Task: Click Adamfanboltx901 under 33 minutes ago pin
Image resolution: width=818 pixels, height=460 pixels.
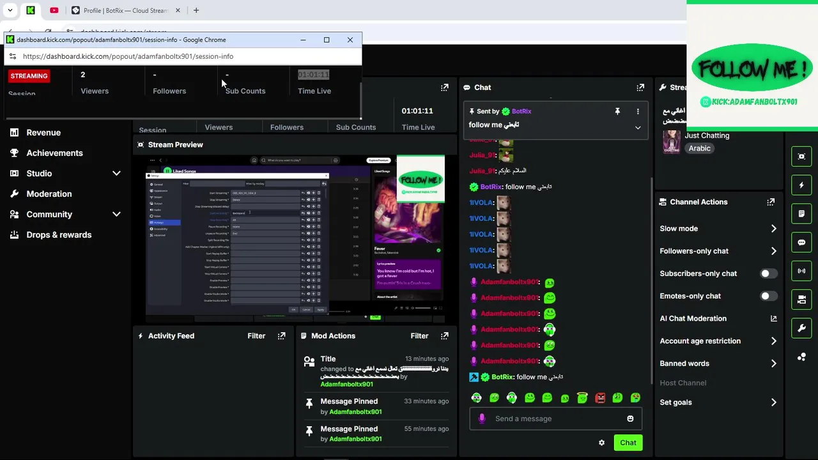Action: click(x=355, y=412)
